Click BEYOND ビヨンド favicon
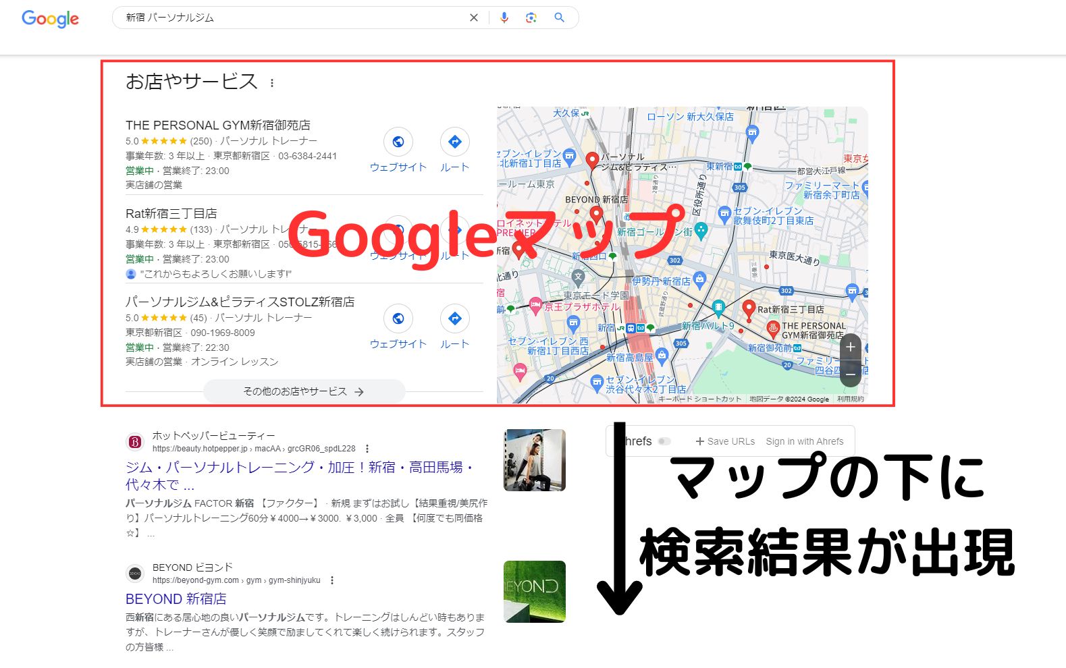 coord(135,574)
